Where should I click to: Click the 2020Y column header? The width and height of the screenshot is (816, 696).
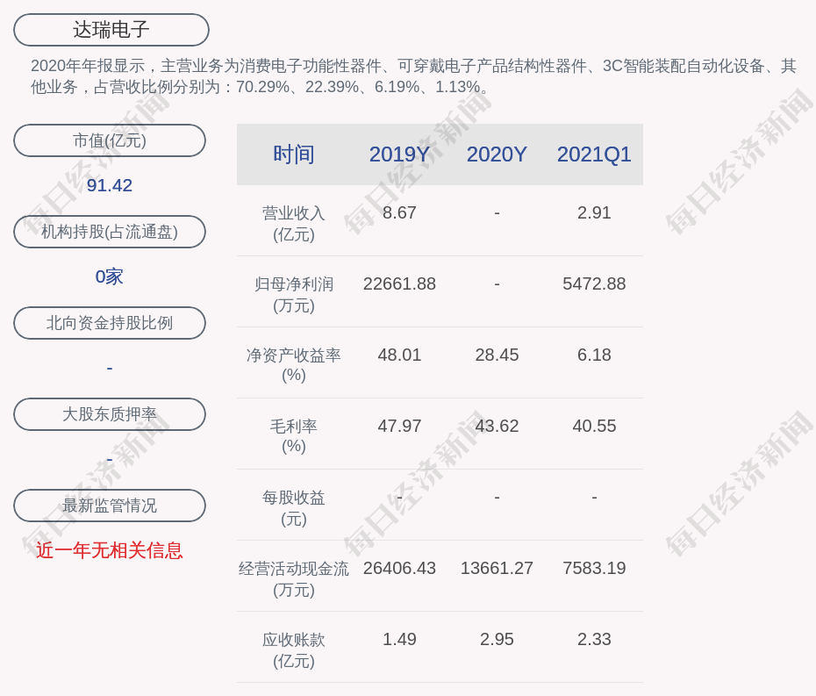click(x=497, y=154)
